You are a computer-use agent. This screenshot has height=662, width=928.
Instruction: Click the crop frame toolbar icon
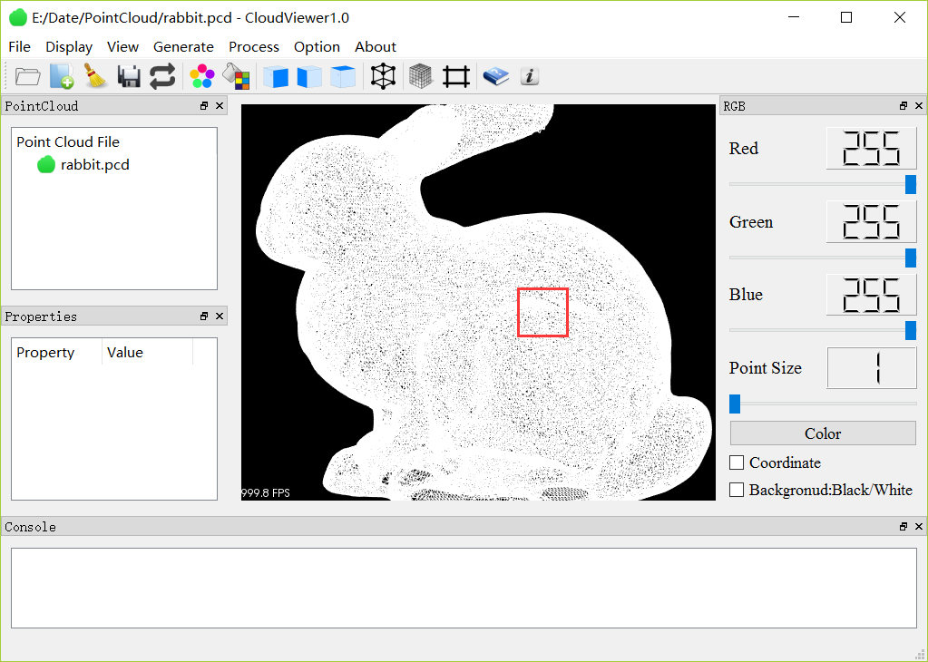click(455, 76)
